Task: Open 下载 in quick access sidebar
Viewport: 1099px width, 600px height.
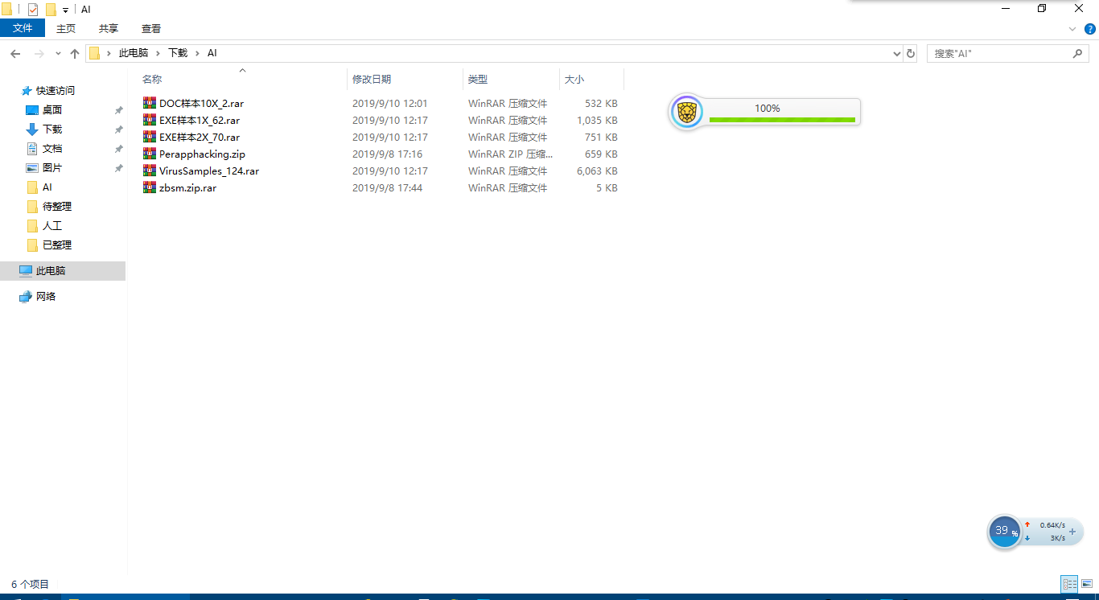Action: click(x=52, y=129)
